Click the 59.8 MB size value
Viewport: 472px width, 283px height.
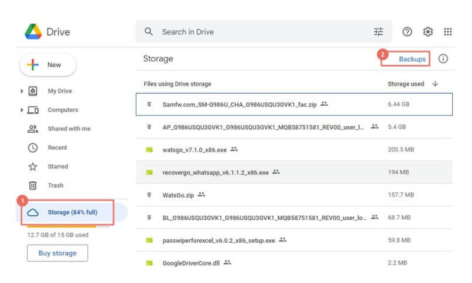399,240
